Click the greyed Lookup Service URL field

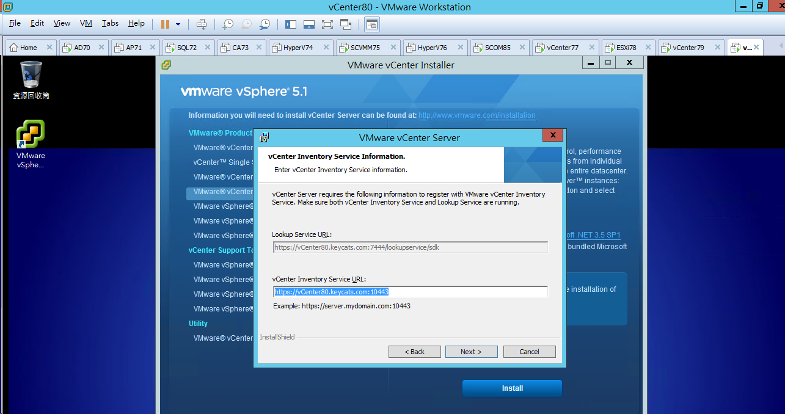(x=410, y=247)
